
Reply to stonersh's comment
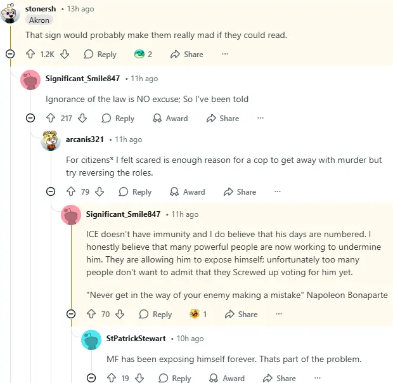100,55
